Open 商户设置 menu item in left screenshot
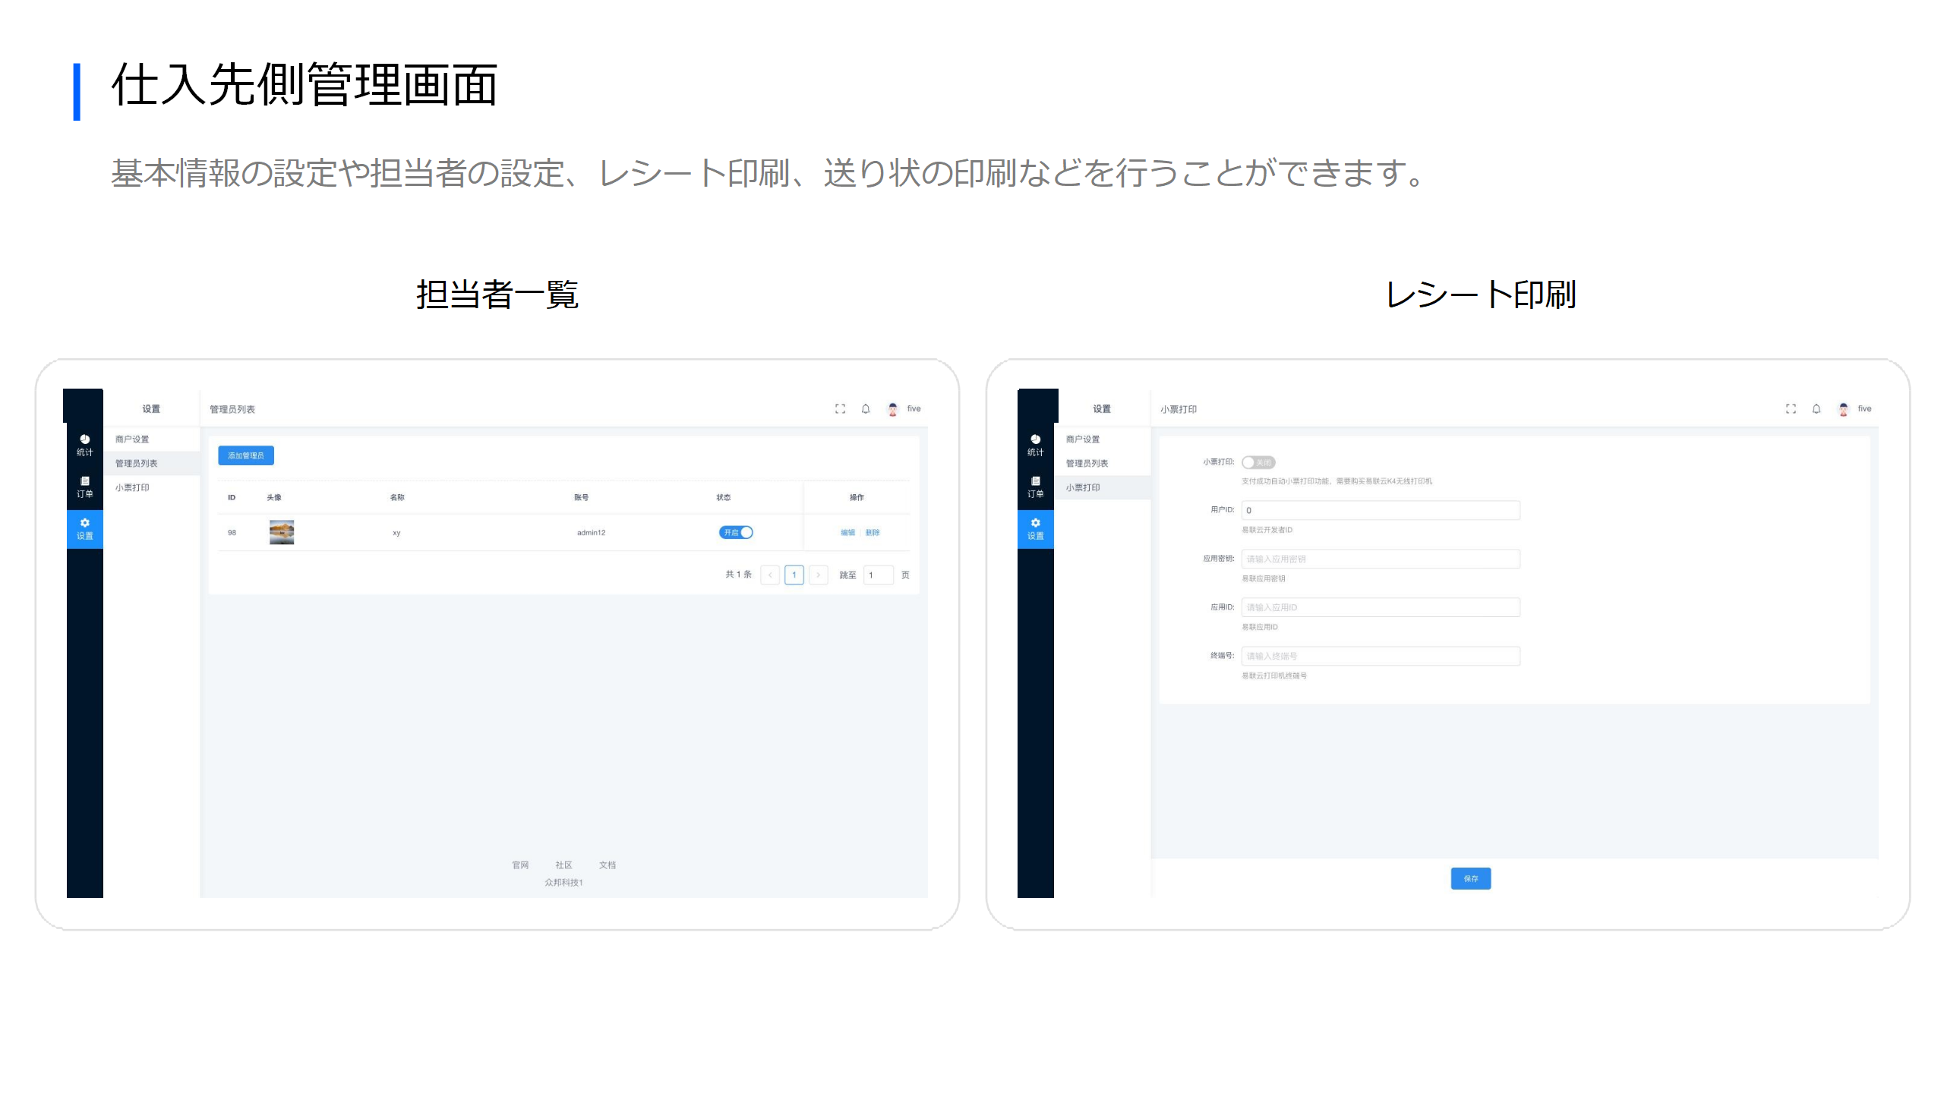 point(132,439)
